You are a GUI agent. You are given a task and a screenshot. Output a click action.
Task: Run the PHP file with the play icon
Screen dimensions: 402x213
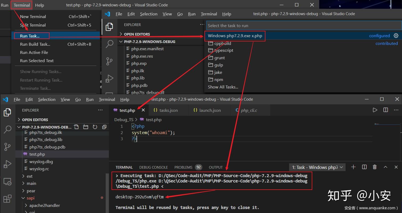pos(375,110)
